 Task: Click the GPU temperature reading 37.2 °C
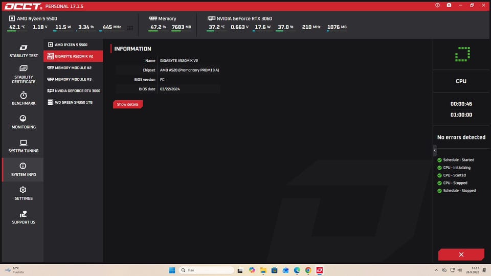tap(216, 27)
